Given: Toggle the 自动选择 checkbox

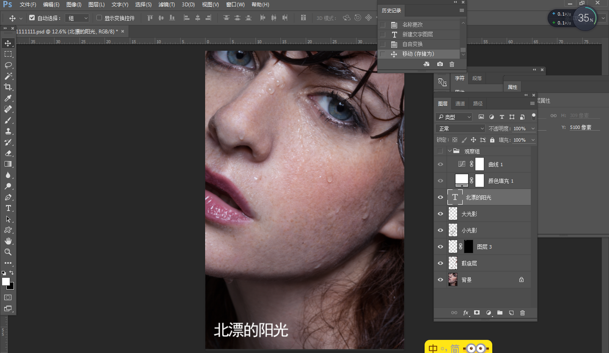Looking at the screenshot, I should 32,18.
